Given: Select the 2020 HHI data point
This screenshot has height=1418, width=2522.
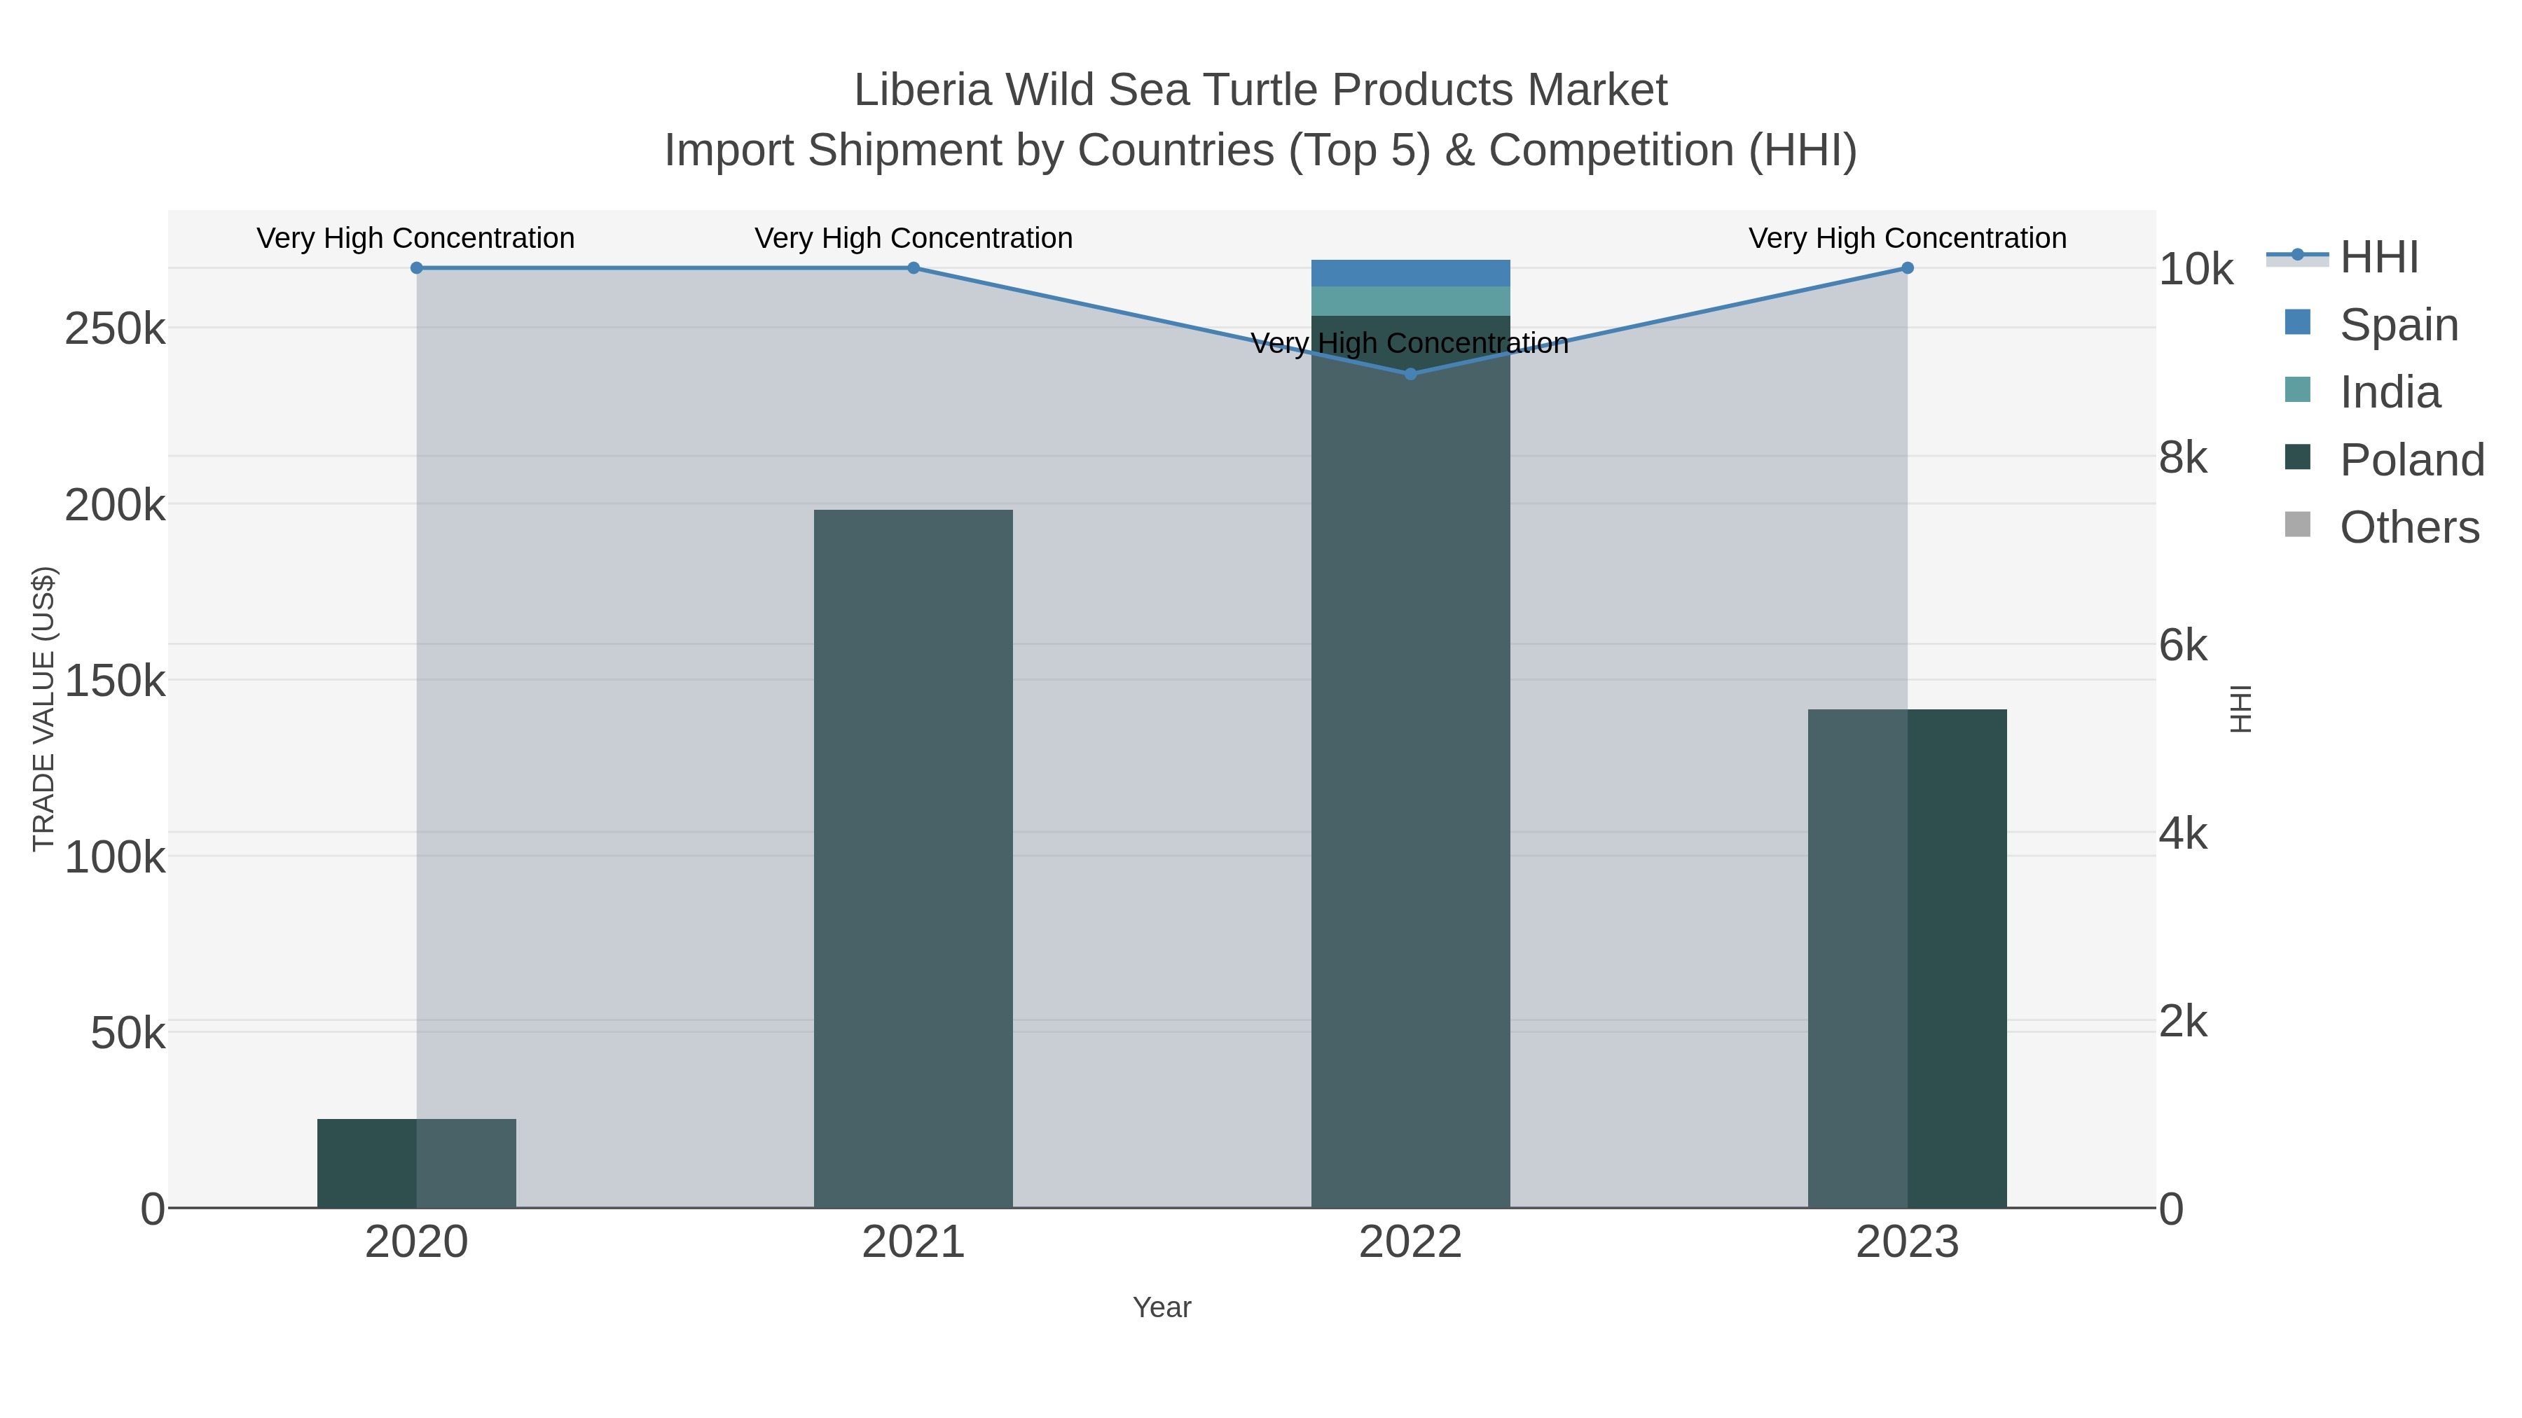Looking at the screenshot, I should point(416,268).
